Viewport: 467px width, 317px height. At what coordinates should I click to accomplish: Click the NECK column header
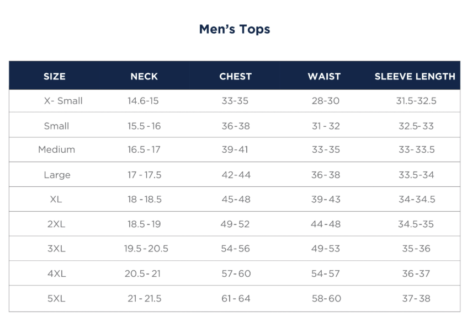(x=144, y=77)
